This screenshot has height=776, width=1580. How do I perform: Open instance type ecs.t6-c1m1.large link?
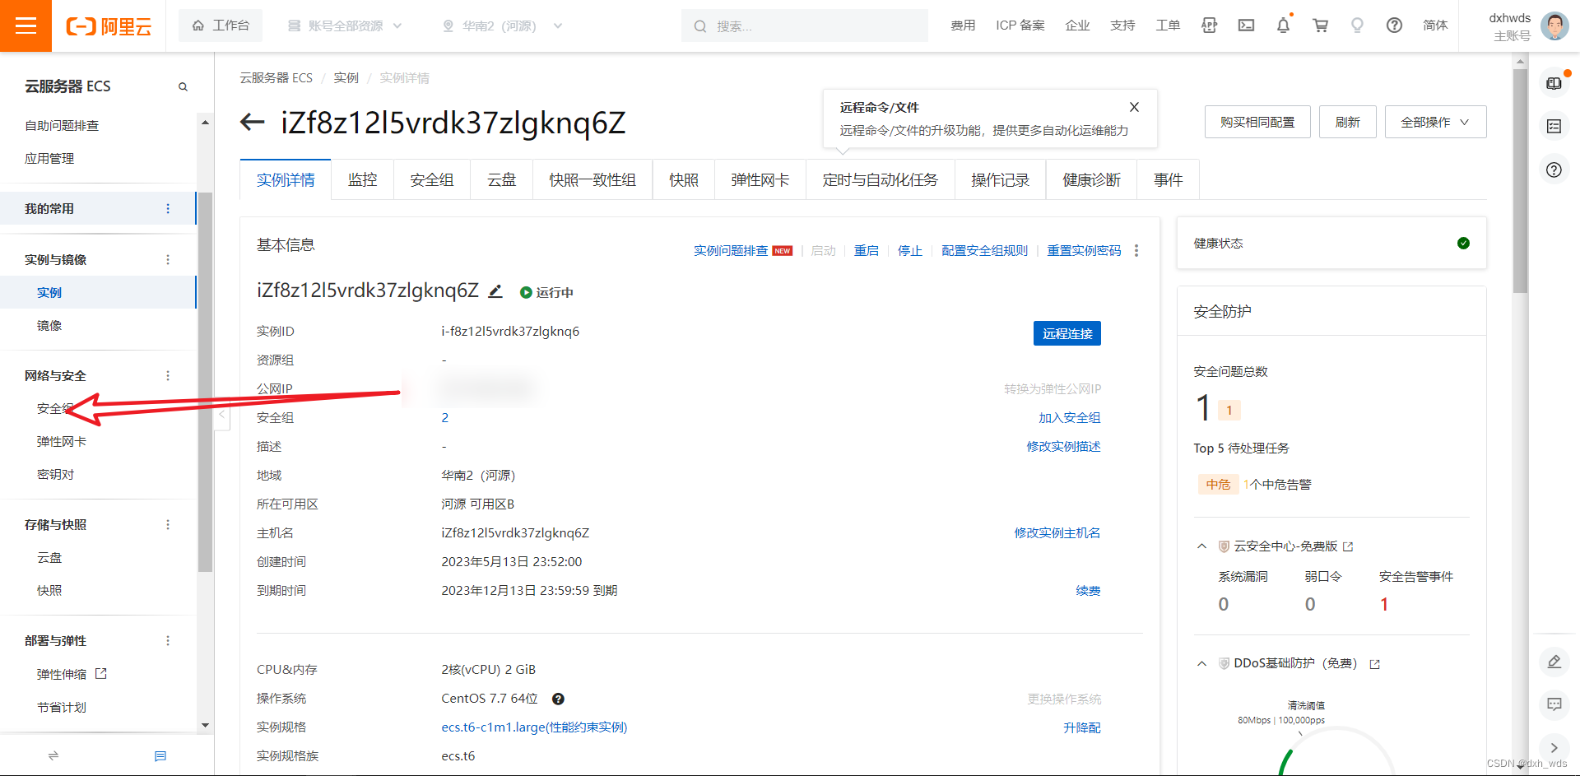(x=534, y=727)
